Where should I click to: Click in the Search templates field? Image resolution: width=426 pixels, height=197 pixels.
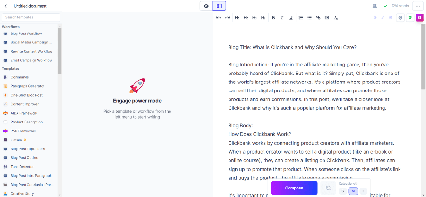tap(31, 17)
